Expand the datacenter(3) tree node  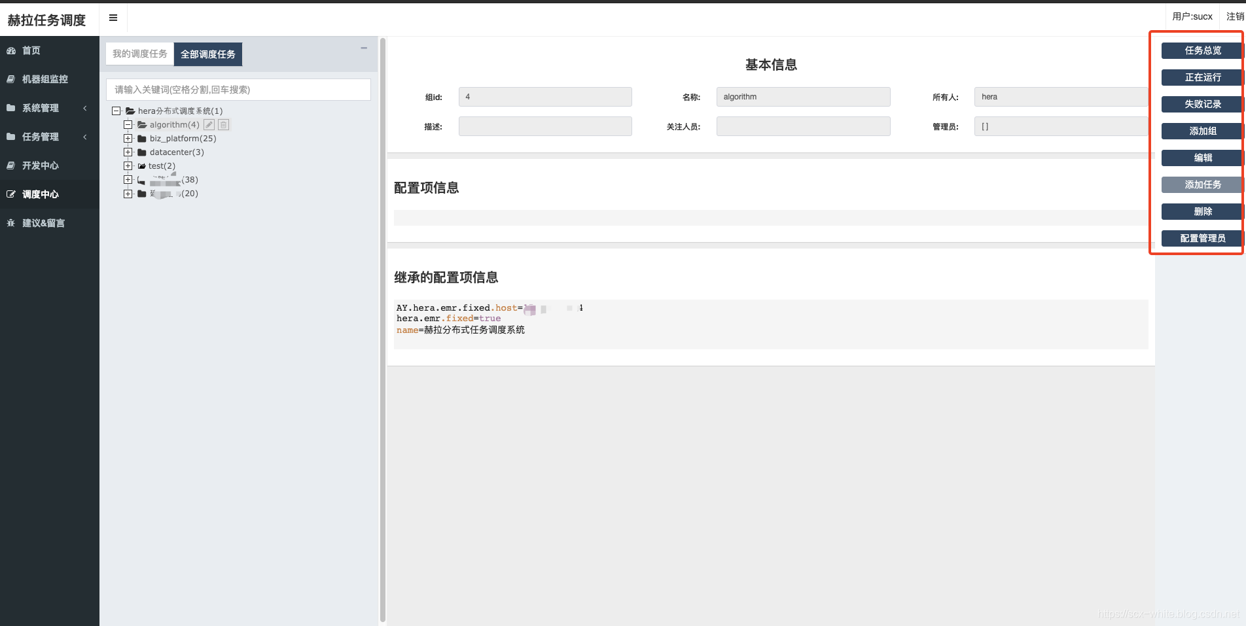point(128,152)
